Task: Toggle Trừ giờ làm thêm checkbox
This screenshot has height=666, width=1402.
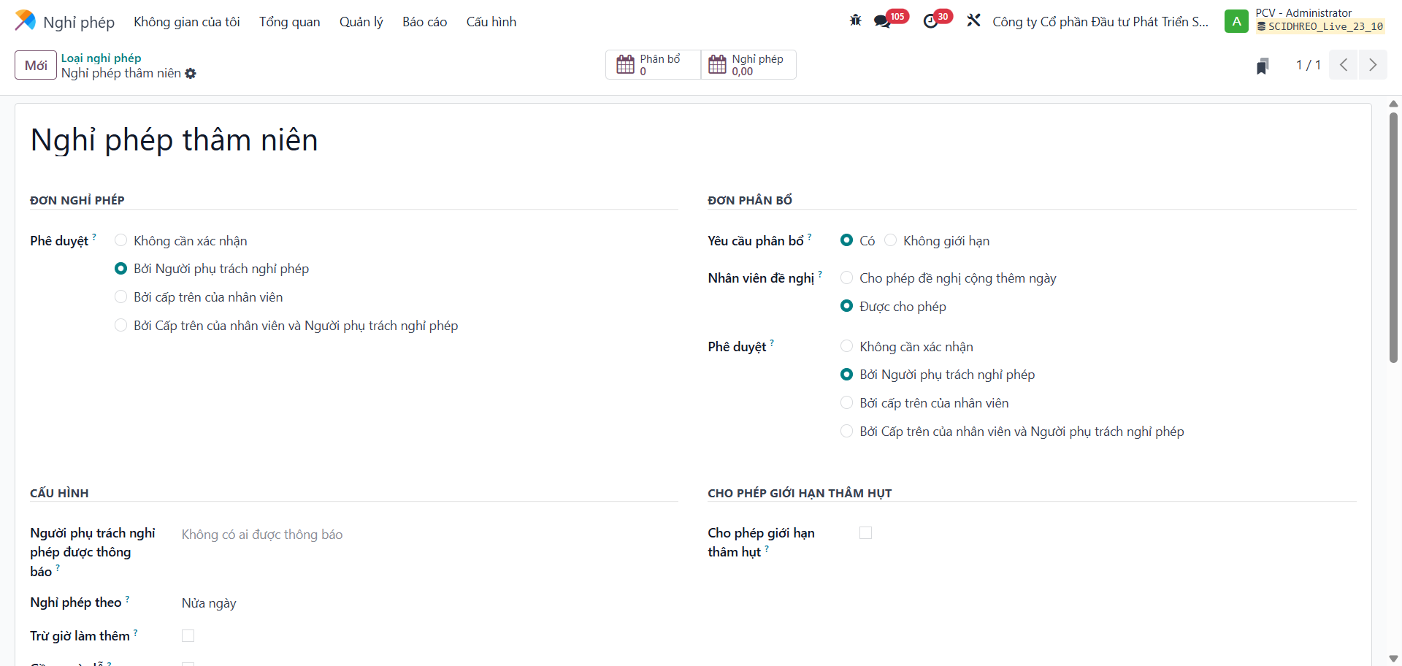Action: (x=188, y=636)
